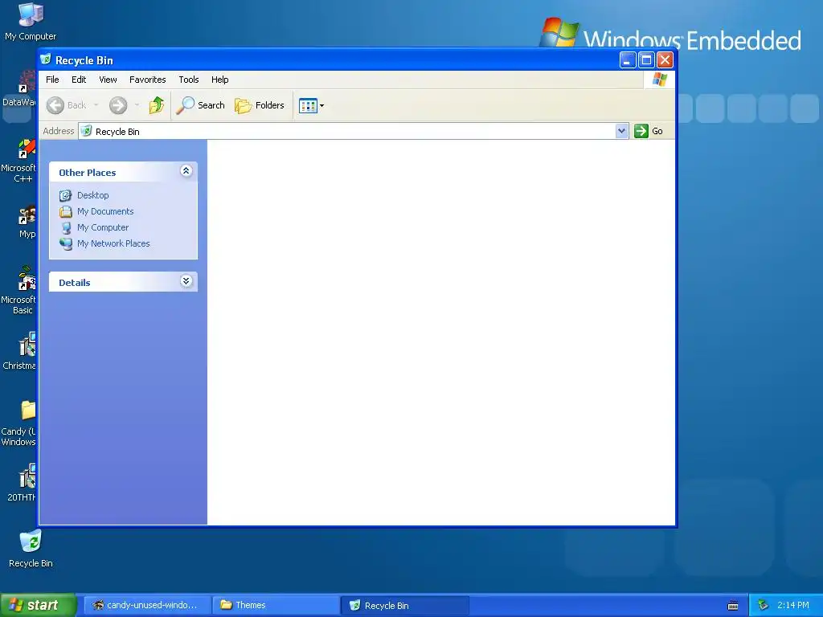Open My Computer link in sidebar

(103, 227)
